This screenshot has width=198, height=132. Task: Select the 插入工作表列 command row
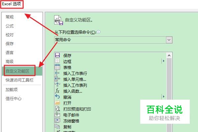tap(110, 85)
